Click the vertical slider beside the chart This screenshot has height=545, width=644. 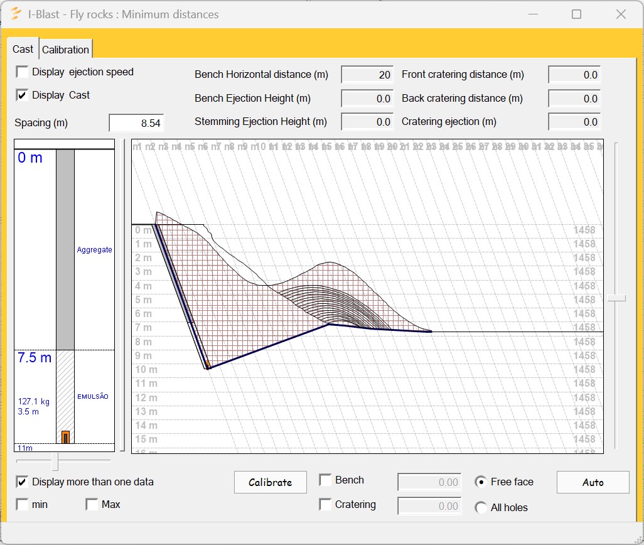[616, 299]
